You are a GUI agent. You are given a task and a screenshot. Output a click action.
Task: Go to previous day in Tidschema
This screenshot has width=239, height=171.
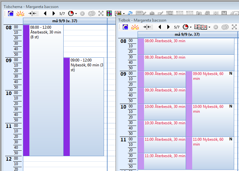45,14
